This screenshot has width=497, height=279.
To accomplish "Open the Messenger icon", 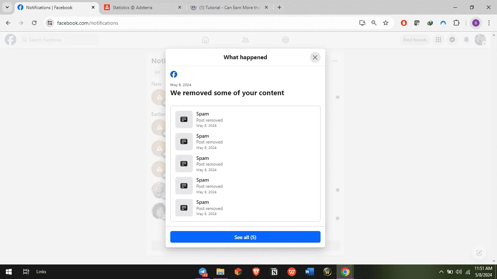I will pos(452,40).
